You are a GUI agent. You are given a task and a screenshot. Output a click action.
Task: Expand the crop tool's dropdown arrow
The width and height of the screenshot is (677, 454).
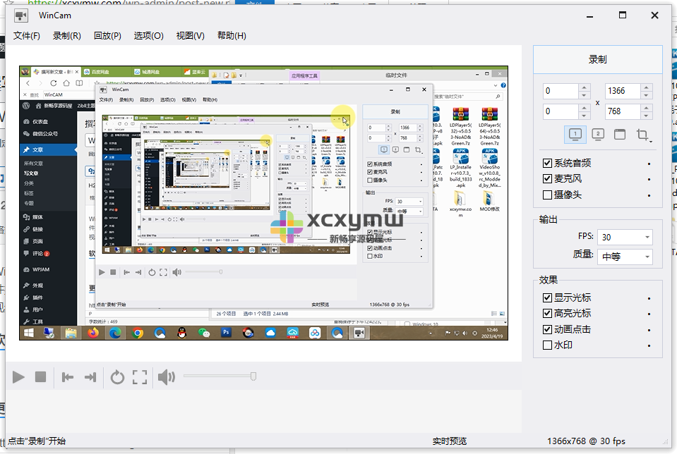click(x=651, y=141)
